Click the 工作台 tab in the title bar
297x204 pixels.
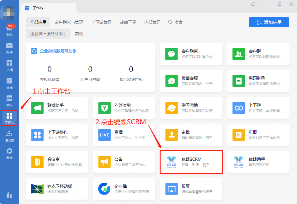tap(49, 8)
